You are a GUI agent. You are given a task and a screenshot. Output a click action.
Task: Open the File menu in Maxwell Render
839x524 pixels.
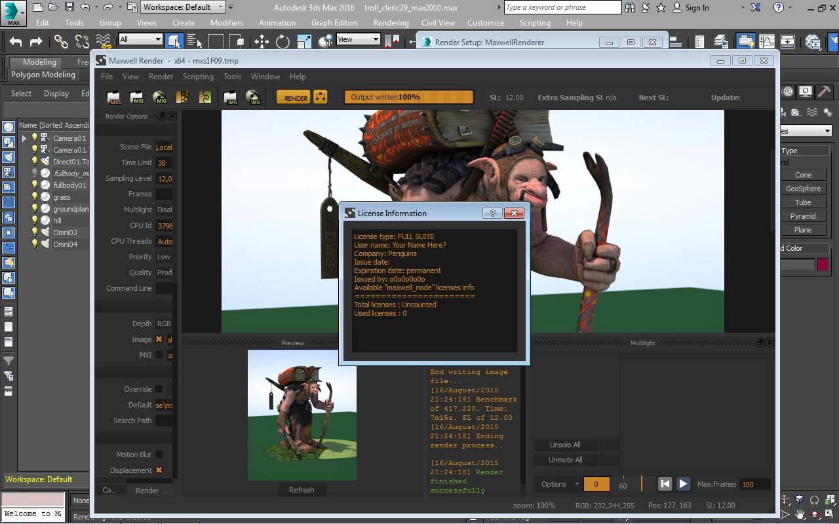coord(106,77)
